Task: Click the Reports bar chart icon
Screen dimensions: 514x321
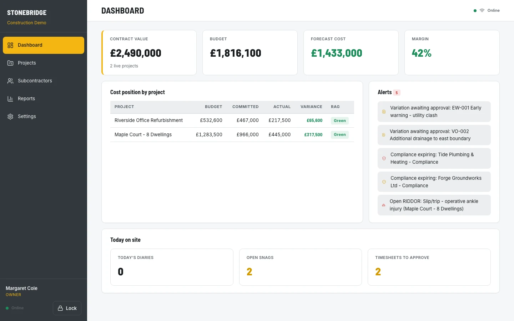Action: [x=10, y=99]
